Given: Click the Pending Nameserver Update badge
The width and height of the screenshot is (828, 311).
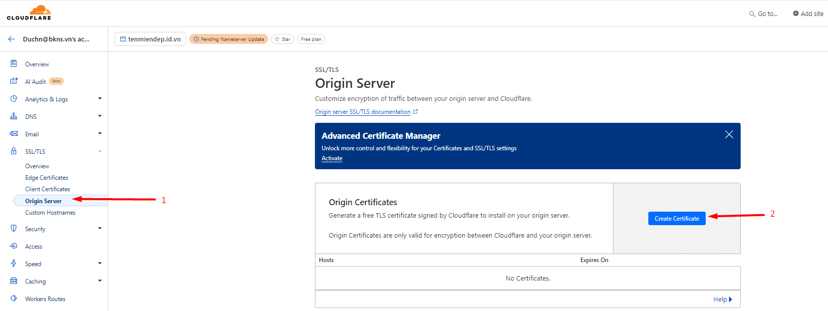Looking at the screenshot, I should 229,39.
